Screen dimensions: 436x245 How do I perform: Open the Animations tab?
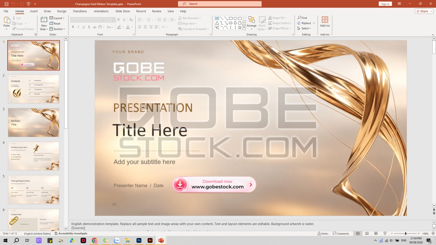(101, 11)
